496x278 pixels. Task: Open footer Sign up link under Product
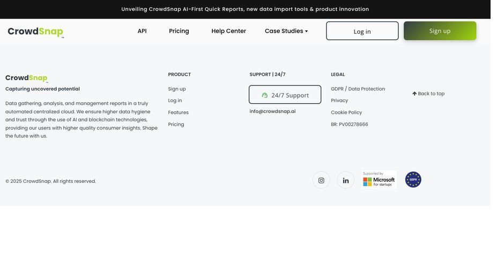click(x=177, y=89)
